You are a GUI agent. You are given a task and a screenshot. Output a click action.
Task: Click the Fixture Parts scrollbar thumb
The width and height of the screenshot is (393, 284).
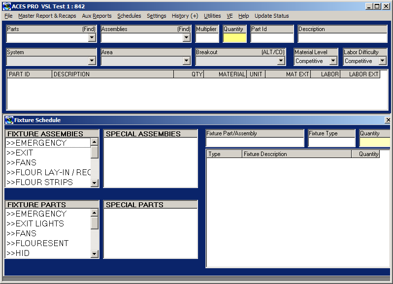click(x=94, y=222)
